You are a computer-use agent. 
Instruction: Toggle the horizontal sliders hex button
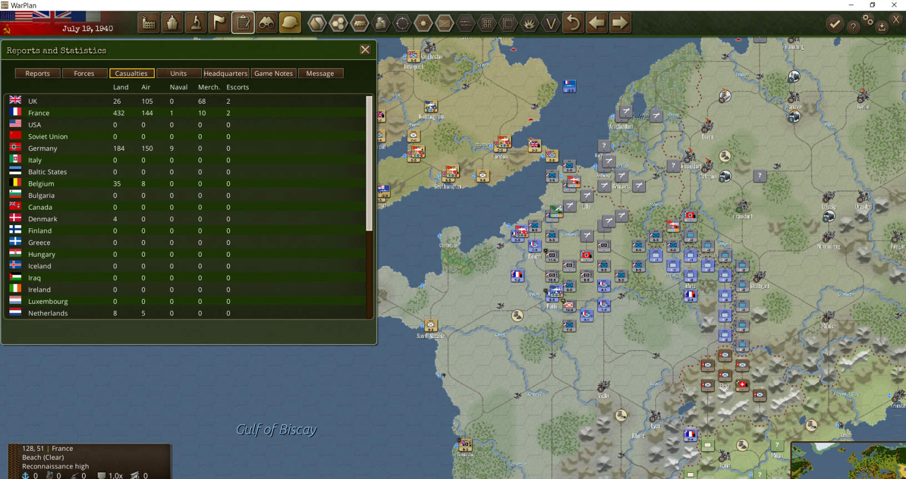click(x=466, y=23)
